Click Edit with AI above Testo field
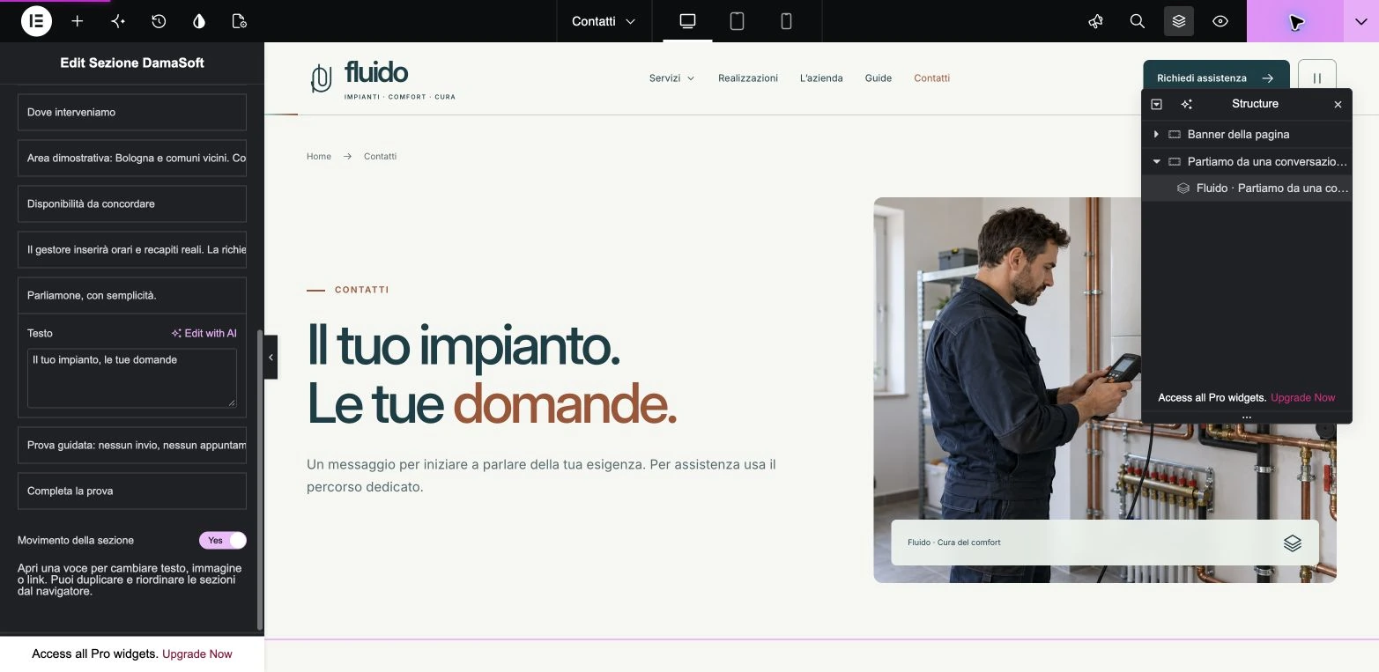Screen dimensions: 1379x672 [204, 333]
